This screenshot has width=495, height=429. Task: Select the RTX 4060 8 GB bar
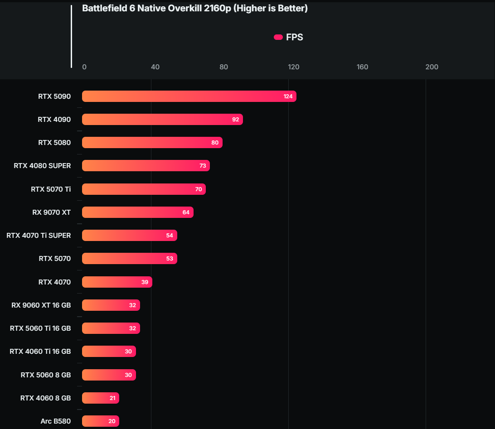pos(101,398)
